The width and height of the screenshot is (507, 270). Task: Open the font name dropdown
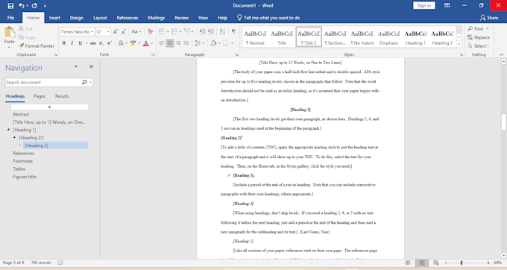pyautogui.click(x=92, y=31)
